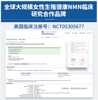Screen dimensions: 98x100
Task: Click the First Posted info icon
Action: coord(13,50)
